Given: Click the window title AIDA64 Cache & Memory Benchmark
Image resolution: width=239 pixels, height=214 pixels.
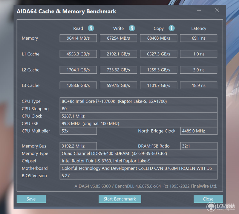Looking at the screenshot, I should coord(66,11).
